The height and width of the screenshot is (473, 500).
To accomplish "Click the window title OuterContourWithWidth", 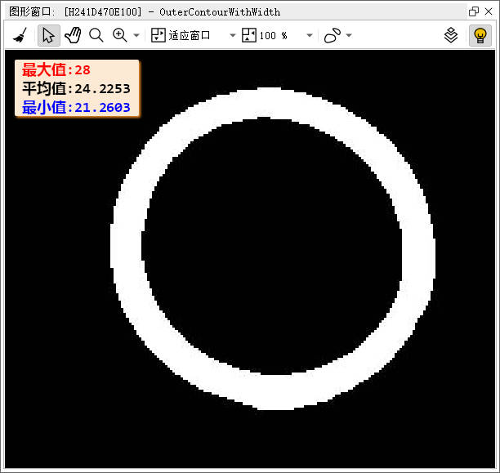I will pos(220,12).
